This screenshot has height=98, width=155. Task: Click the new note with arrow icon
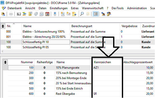74,14
